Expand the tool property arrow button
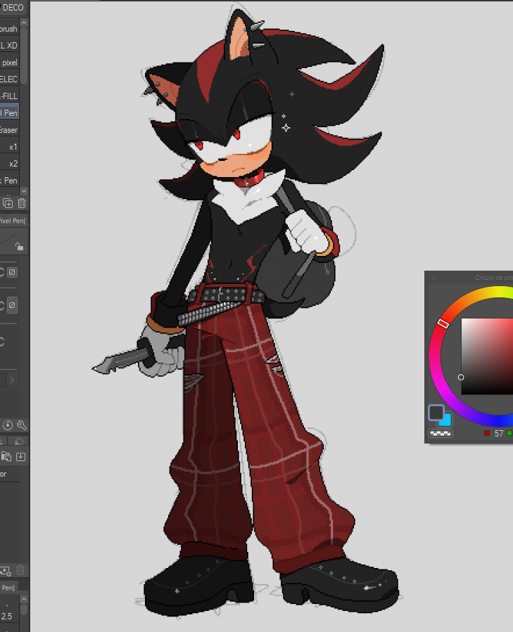This screenshot has width=513, height=632. point(12,380)
